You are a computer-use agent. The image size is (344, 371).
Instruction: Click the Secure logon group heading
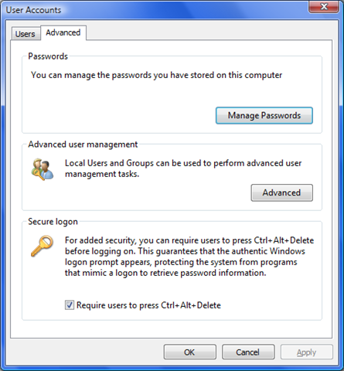[x=53, y=222]
